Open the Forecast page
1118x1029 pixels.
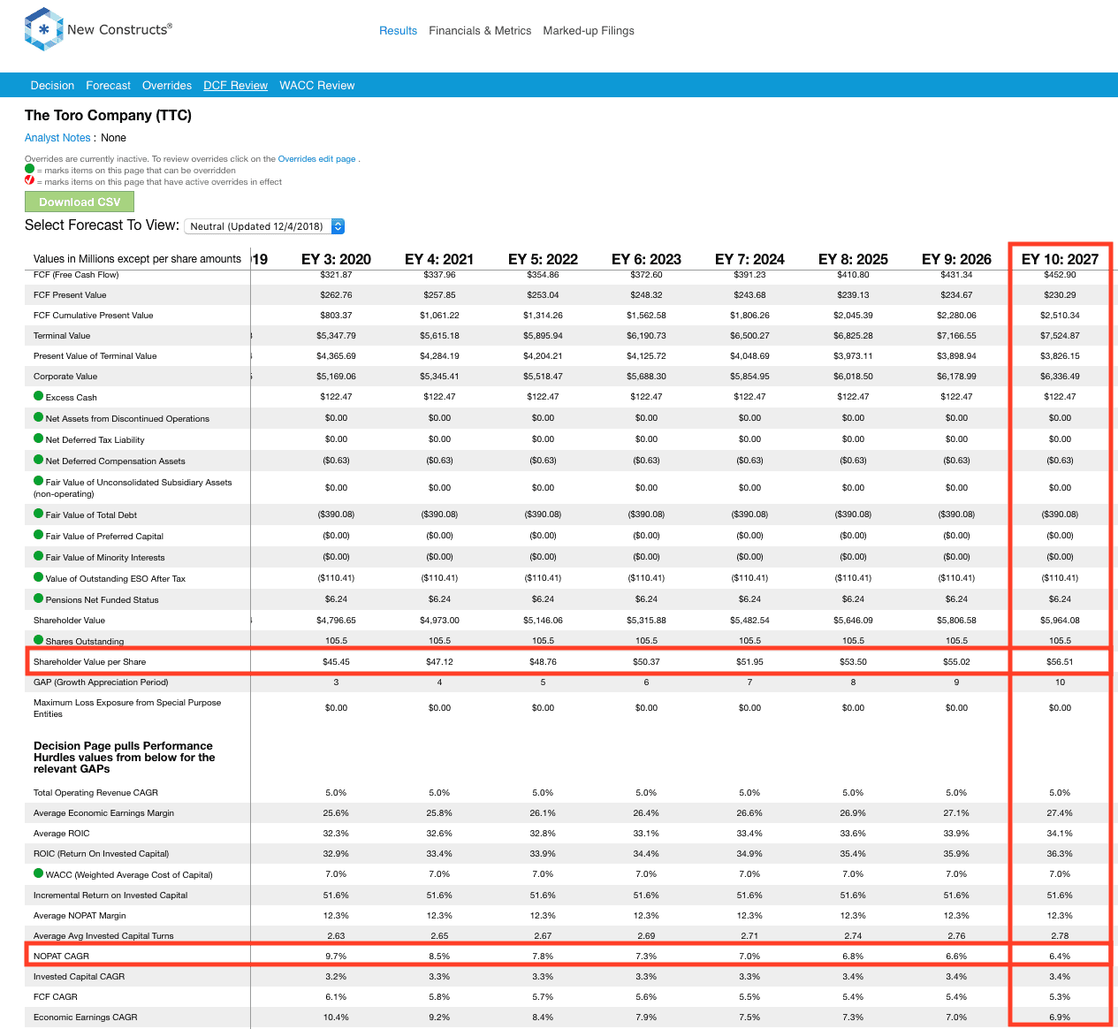[108, 86]
